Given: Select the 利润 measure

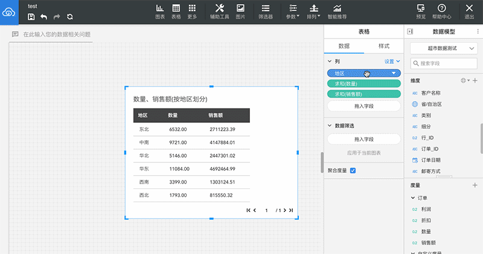Looking at the screenshot, I should [x=426, y=209].
